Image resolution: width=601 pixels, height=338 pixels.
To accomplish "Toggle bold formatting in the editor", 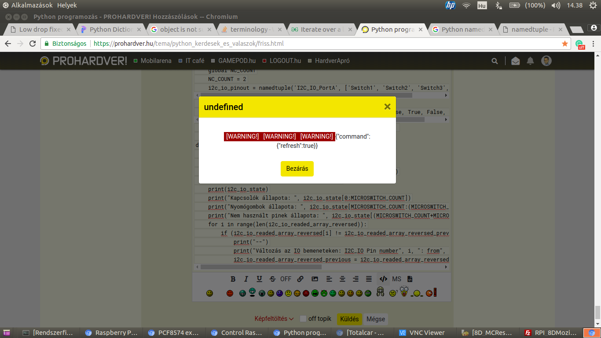I will click(x=233, y=279).
